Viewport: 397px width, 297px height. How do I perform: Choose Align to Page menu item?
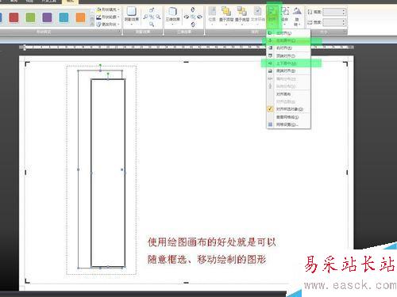click(x=288, y=94)
